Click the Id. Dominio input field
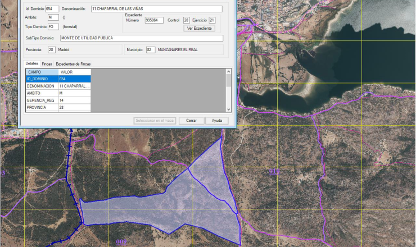The height and width of the screenshot is (247, 416). click(x=52, y=9)
